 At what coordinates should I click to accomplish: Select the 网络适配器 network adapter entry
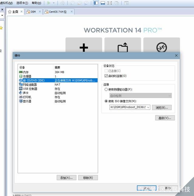[x=30, y=85]
